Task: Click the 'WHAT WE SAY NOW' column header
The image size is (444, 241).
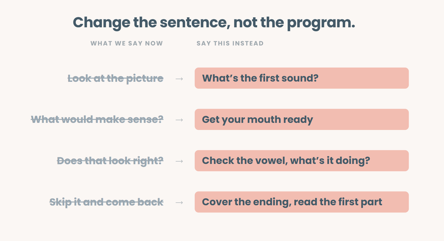Action: tap(127, 43)
